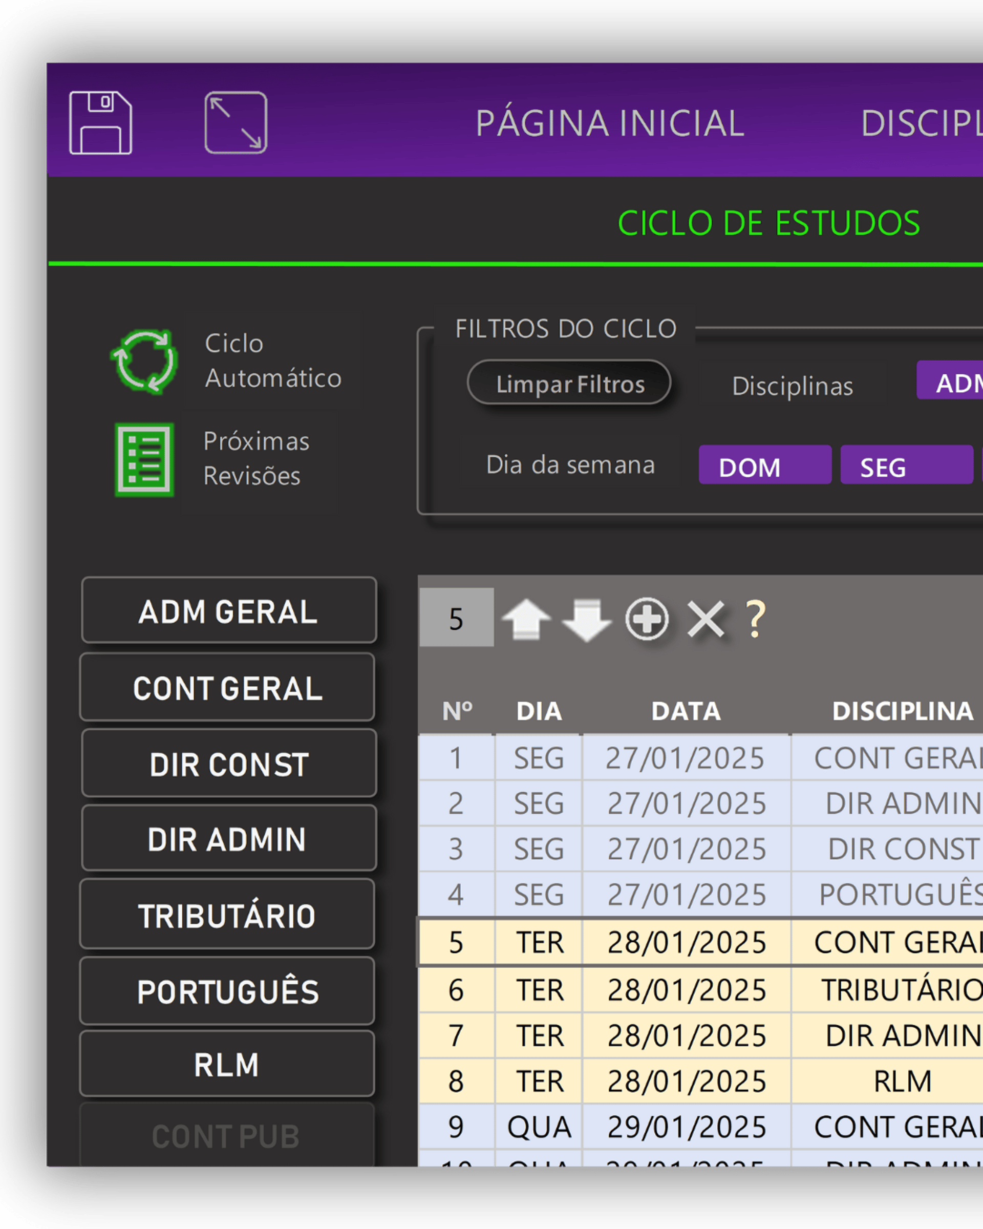The height and width of the screenshot is (1229, 983).
Task: Toggle the DOM weekday filter
Action: pos(765,465)
